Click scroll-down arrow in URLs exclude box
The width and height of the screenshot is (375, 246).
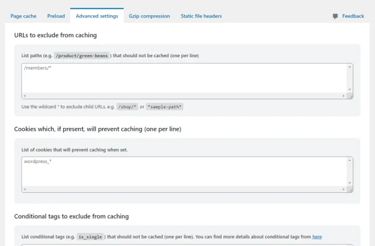[350, 89]
